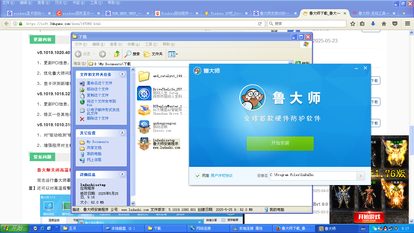Viewport: 414px width, 233px height.
Task: Click Explorer Up one level icon
Action: tap(117, 54)
